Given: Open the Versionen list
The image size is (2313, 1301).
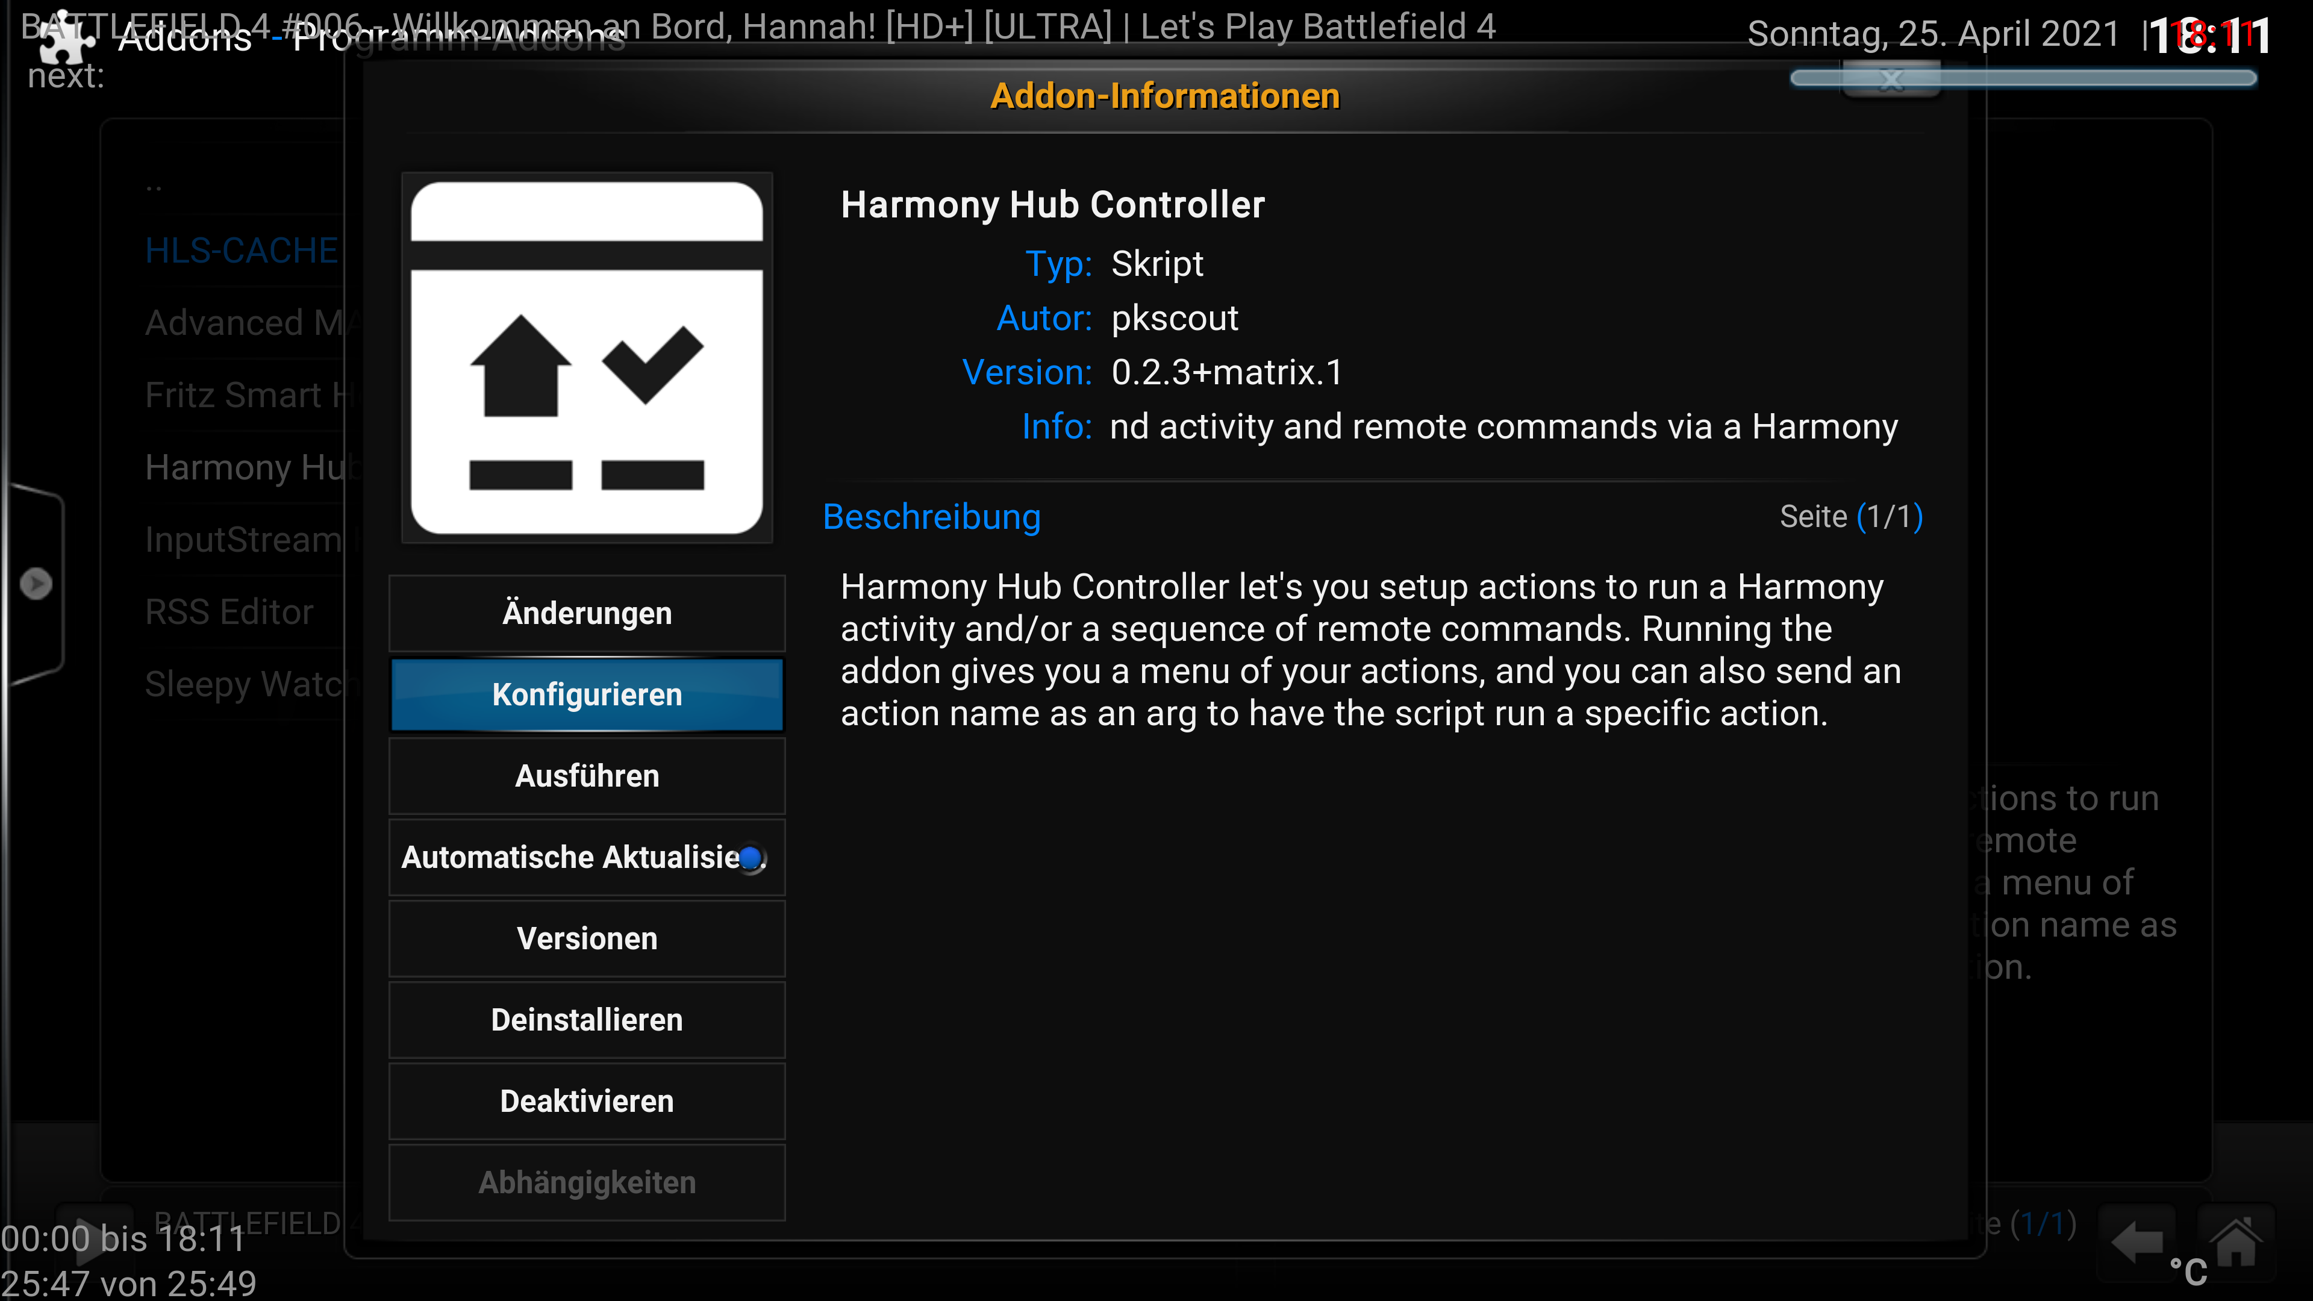Looking at the screenshot, I should point(586,938).
